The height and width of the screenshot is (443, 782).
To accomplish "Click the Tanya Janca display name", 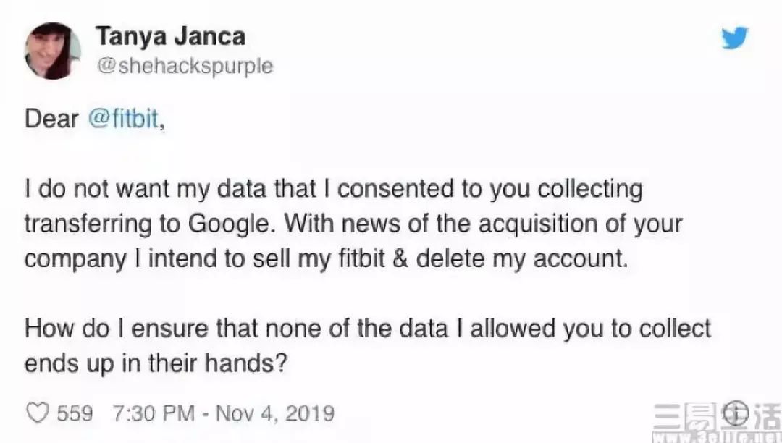I will [170, 36].
